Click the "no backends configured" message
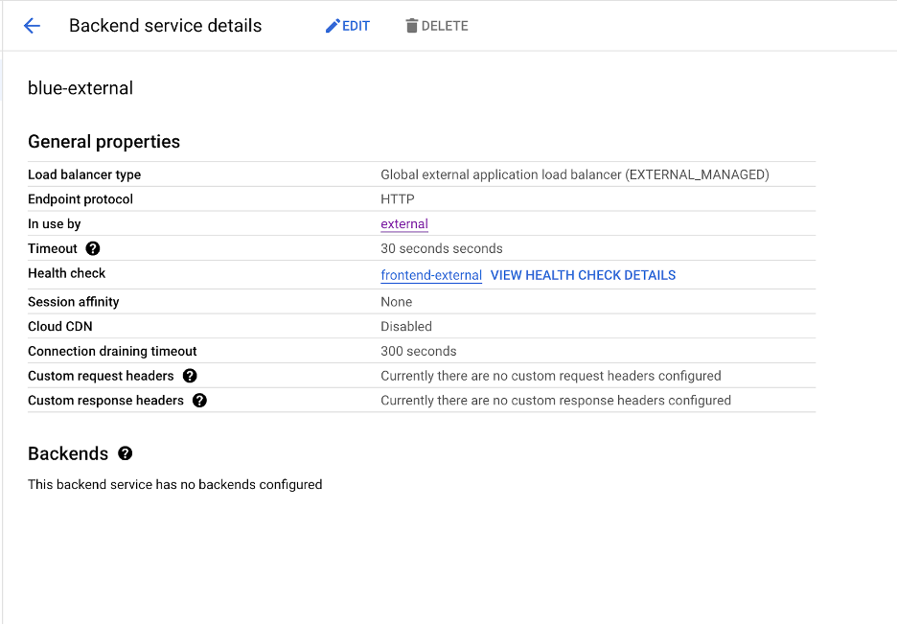 [174, 484]
